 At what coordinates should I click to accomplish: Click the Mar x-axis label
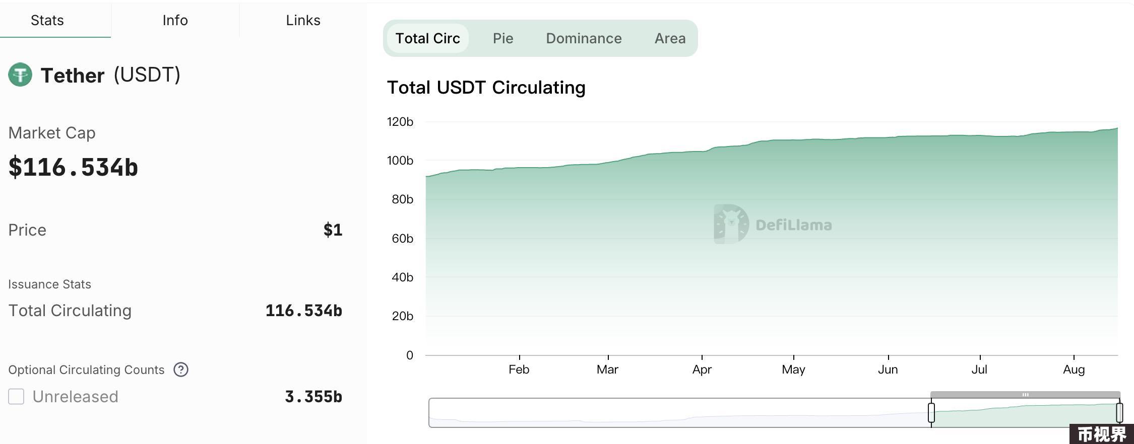click(608, 369)
